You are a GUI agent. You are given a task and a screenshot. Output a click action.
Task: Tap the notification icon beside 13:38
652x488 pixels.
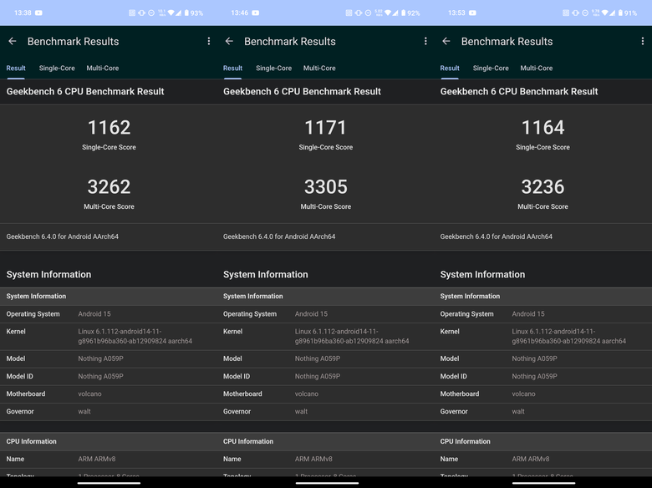click(x=38, y=13)
